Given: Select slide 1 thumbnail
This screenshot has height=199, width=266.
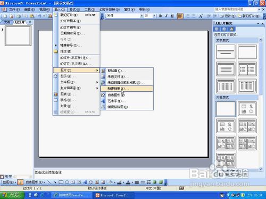Looking at the screenshot, I should pos(18,36).
